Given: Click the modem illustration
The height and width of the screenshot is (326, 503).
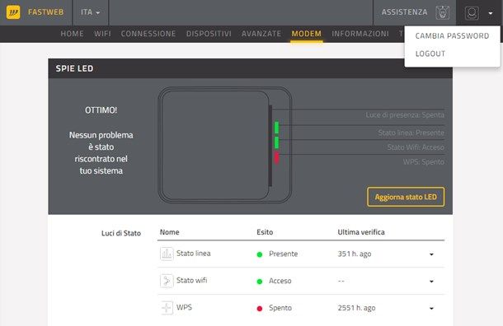Looking at the screenshot, I should click(x=224, y=145).
